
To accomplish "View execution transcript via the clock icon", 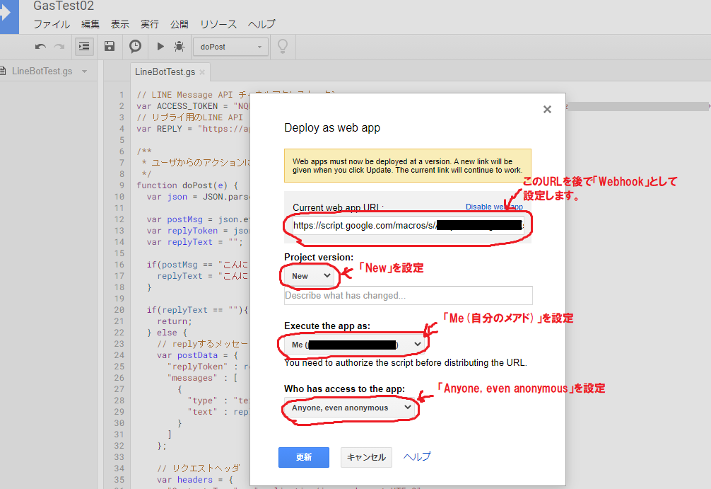I will pyautogui.click(x=134, y=46).
